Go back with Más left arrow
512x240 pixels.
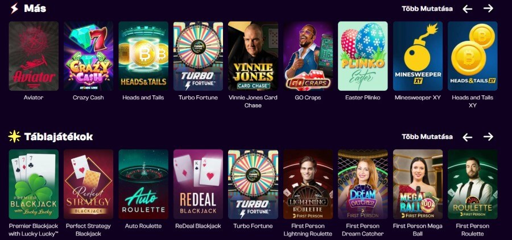467,9
